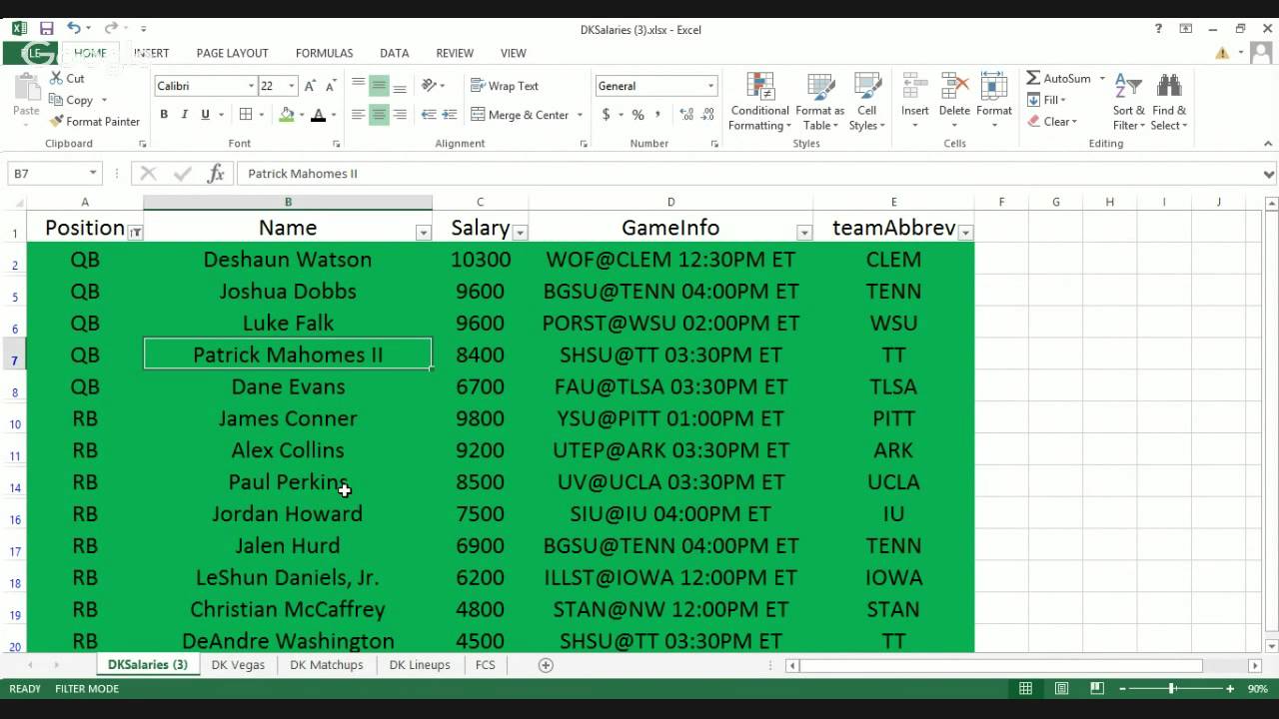Toggle Middle Align vertical alignment
The width and height of the screenshot is (1279, 719).
click(379, 86)
